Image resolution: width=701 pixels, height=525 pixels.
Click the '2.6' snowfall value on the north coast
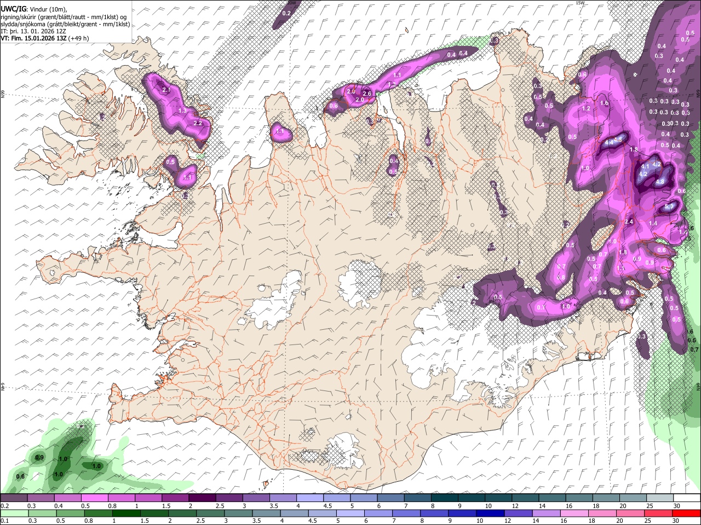tap(367, 94)
